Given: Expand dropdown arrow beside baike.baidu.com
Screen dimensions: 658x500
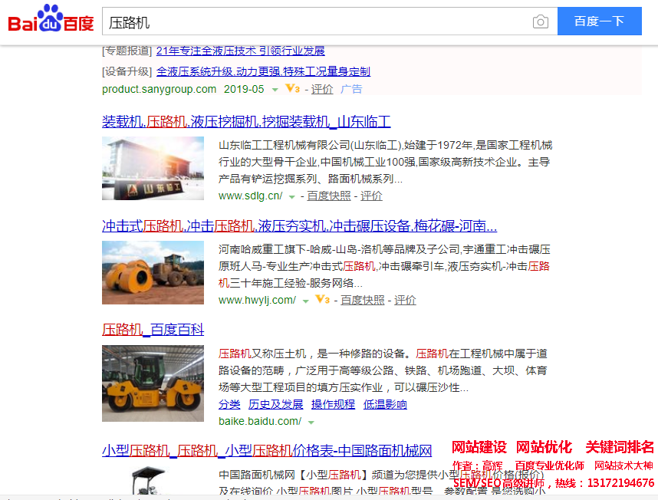Looking at the screenshot, I should coord(311,422).
